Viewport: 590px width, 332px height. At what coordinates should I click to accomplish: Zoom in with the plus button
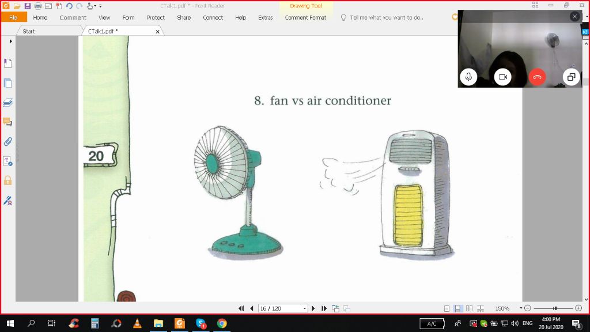(578, 308)
